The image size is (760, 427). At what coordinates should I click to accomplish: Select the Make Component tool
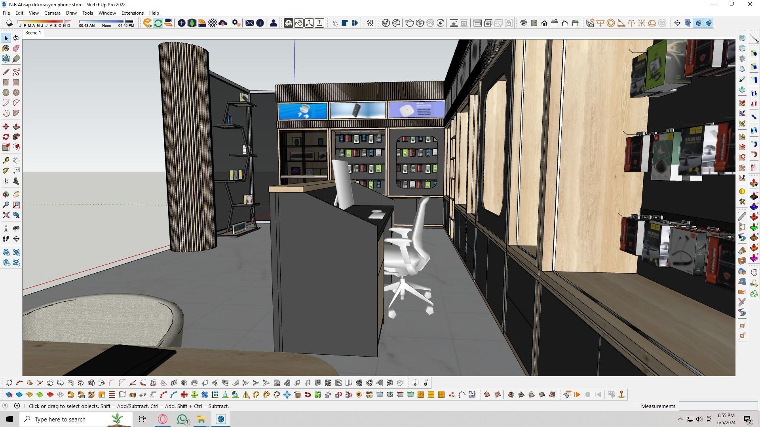click(6, 59)
